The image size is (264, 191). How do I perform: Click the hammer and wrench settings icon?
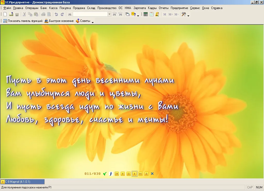click(184, 14)
